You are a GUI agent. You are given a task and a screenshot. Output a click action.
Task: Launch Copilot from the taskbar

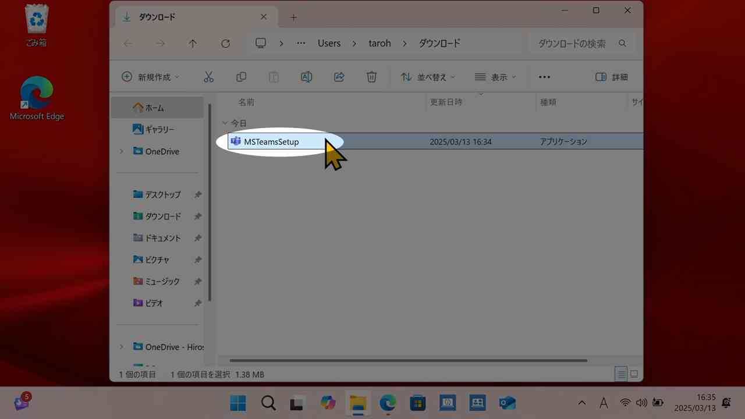click(328, 403)
